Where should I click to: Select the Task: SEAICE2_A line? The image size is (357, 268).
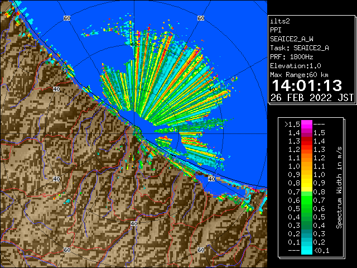click(x=300, y=48)
